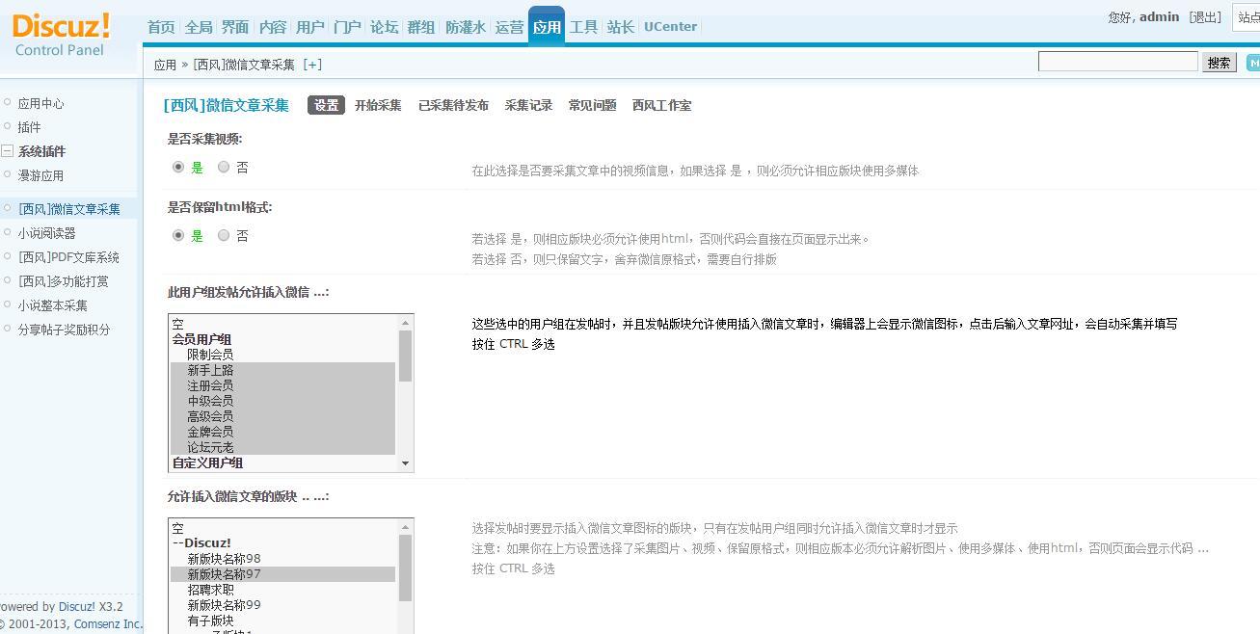Click the forum list scrollbar thumb
This screenshot has width=1260, height=634.
click(405, 568)
